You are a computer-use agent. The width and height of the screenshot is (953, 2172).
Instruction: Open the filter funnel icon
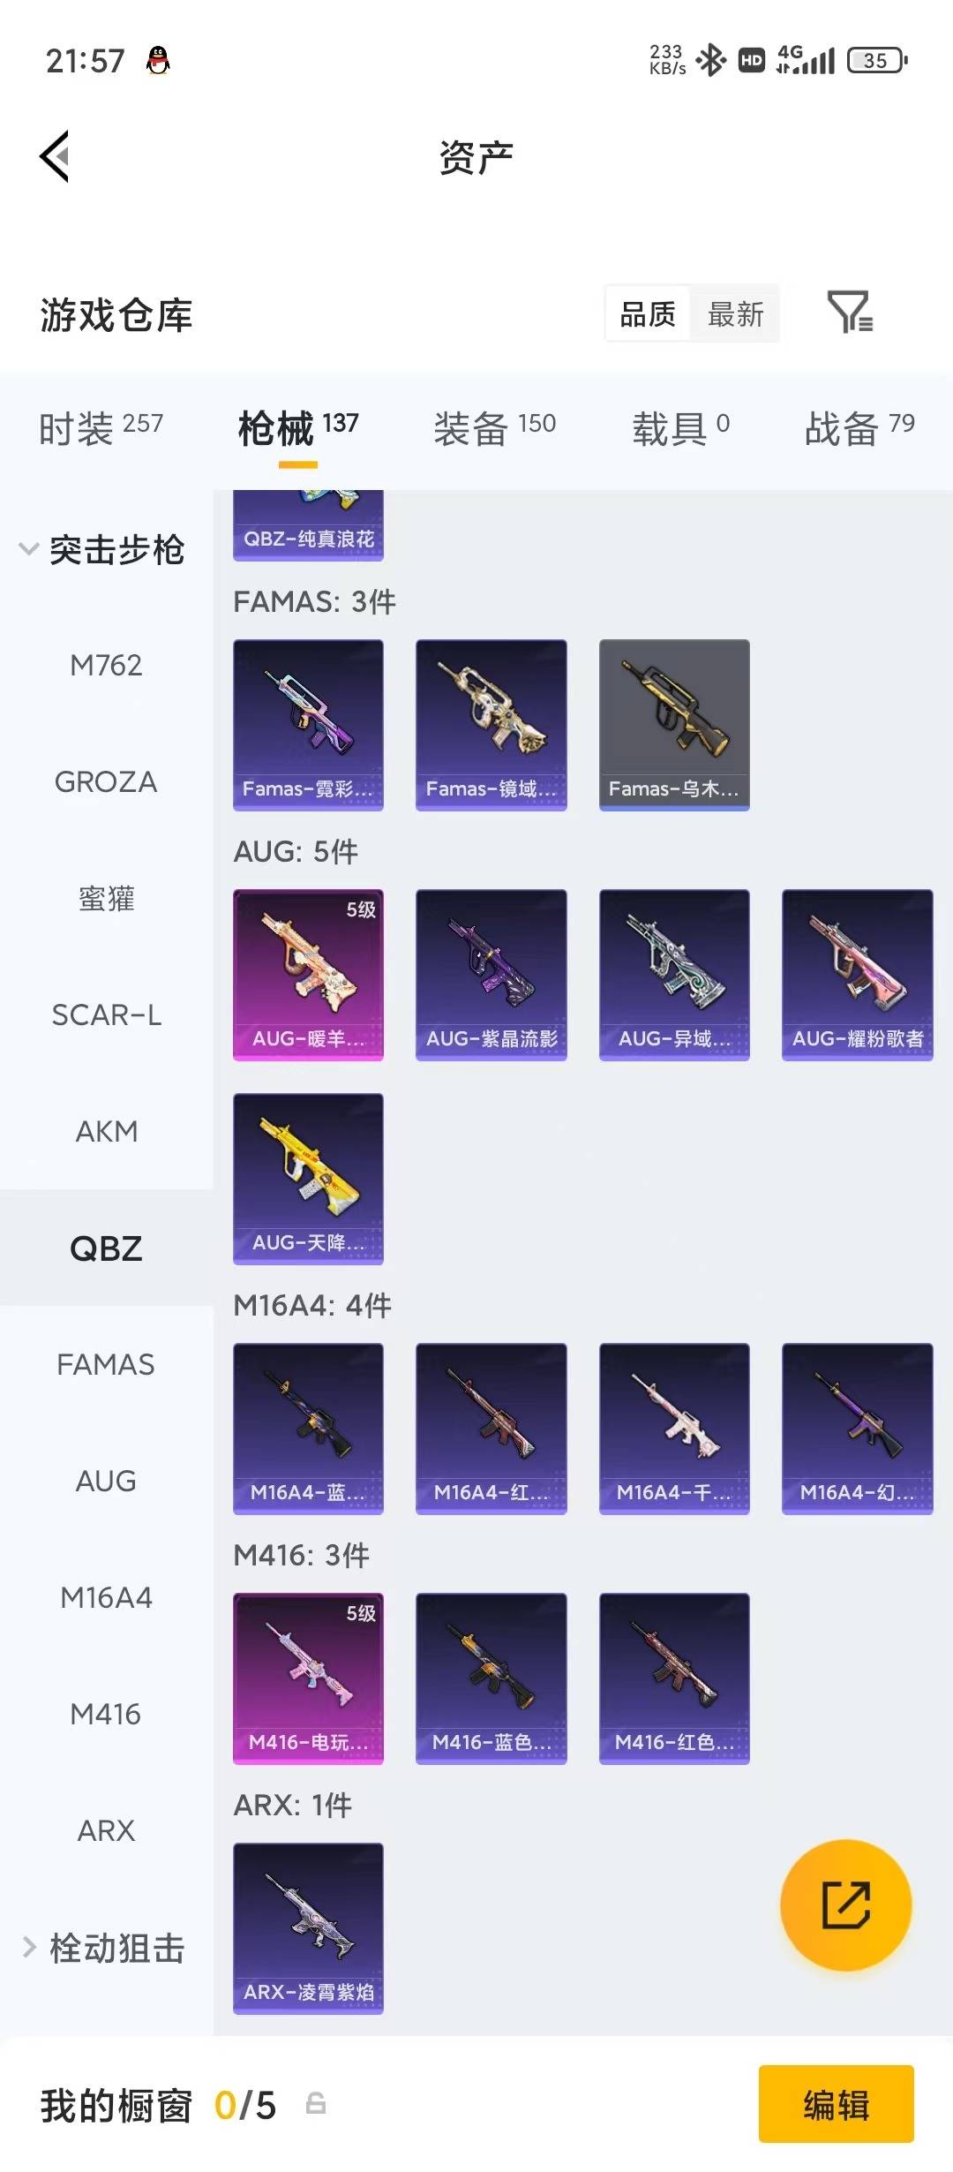850,312
